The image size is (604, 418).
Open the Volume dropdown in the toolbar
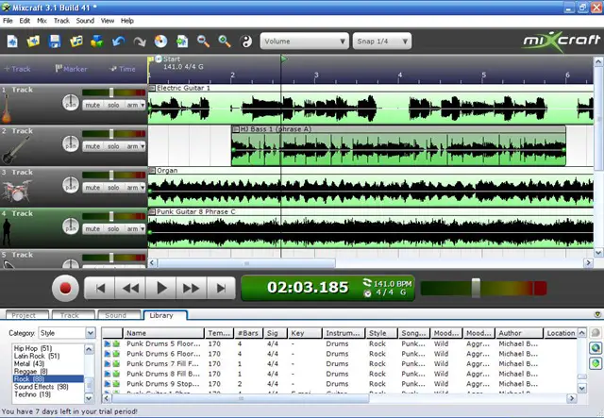pyautogui.click(x=304, y=42)
